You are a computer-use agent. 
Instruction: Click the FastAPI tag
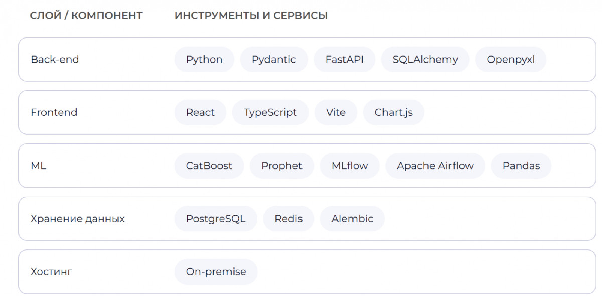(344, 60)
